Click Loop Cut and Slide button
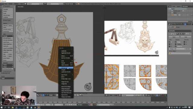Screen dimensions: 193x109 click(x=8, y=48)
